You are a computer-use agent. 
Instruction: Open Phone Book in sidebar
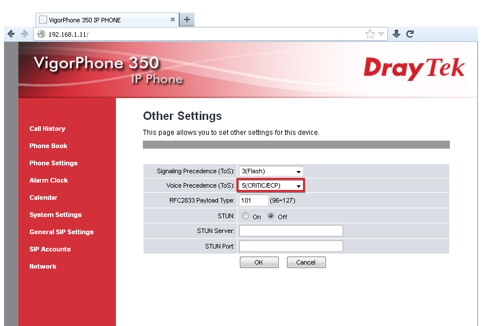[48, 146]
